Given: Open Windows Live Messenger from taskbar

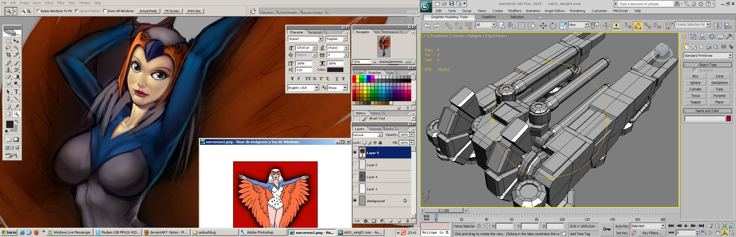Looking at the screenshot, I should [70, 232].
